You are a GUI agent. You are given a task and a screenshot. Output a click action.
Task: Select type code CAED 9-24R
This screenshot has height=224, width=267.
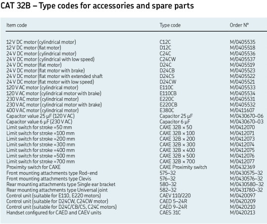pyautogui.click(x=174, y=207)
